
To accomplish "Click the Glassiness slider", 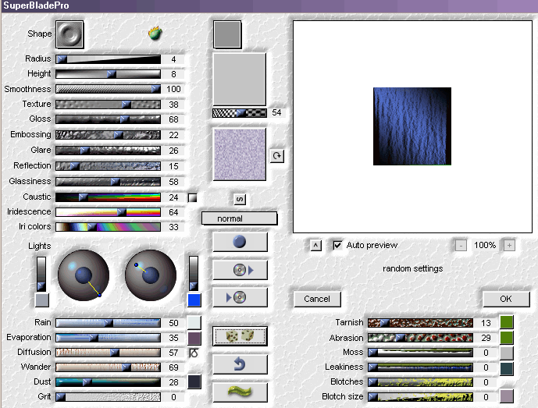I will coord(108,182).
